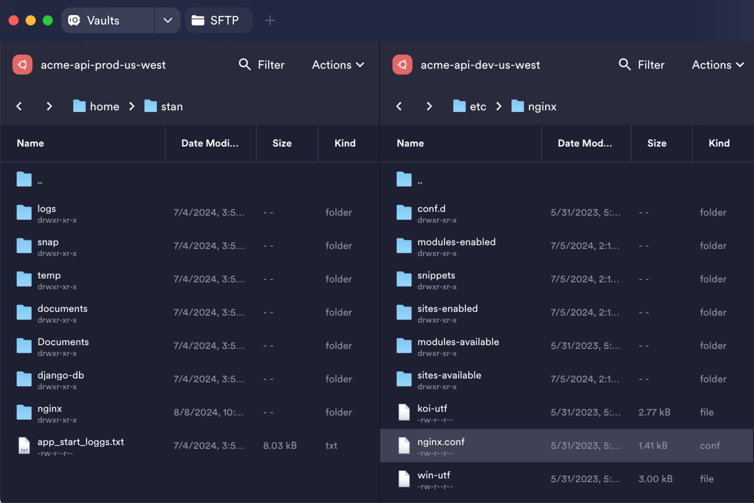Go back in the left pane navigation
The height and width of the screenshot is (503, 754).
(19, 106)
